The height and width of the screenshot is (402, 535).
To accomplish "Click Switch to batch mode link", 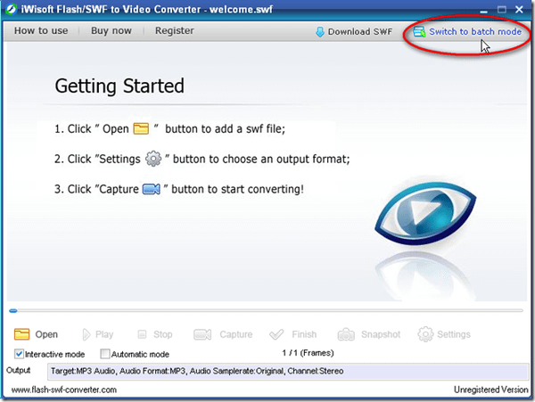I will 475,32.
